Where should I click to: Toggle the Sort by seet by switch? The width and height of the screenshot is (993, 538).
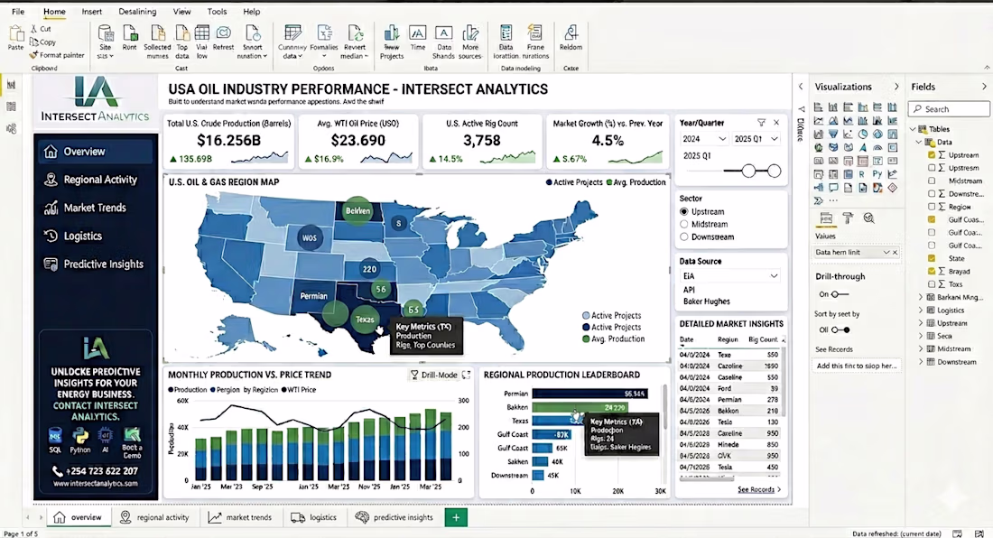click(840, 329)
